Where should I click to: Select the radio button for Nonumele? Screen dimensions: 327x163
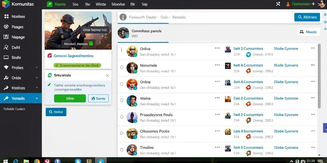(x=122, y=67)
